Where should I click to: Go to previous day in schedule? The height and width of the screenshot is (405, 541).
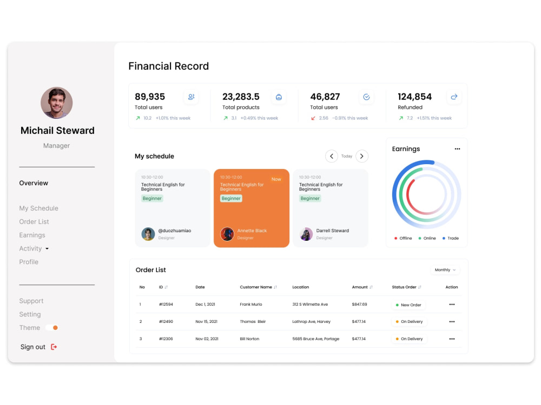[x=331, y=156]
